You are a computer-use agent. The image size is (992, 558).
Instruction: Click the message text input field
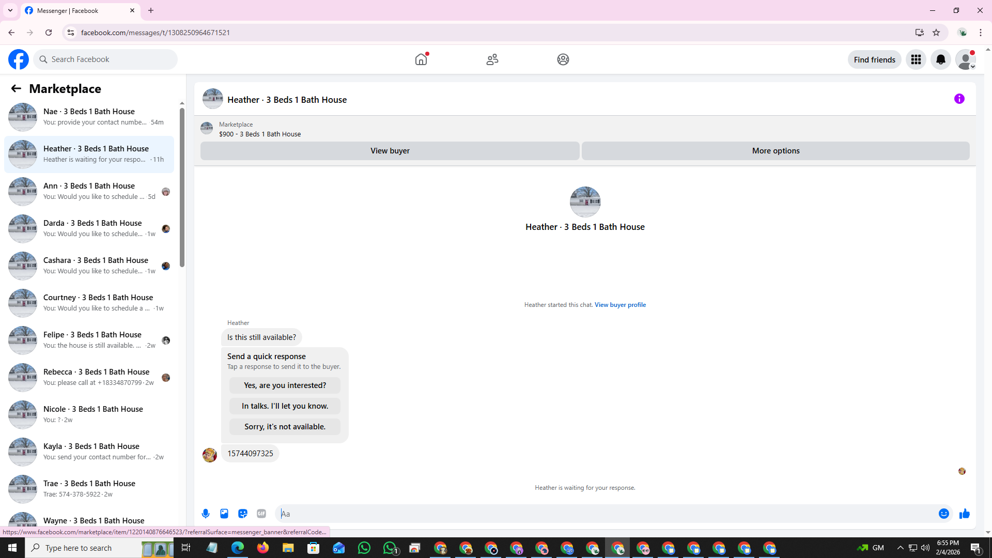tap(605, 514)
